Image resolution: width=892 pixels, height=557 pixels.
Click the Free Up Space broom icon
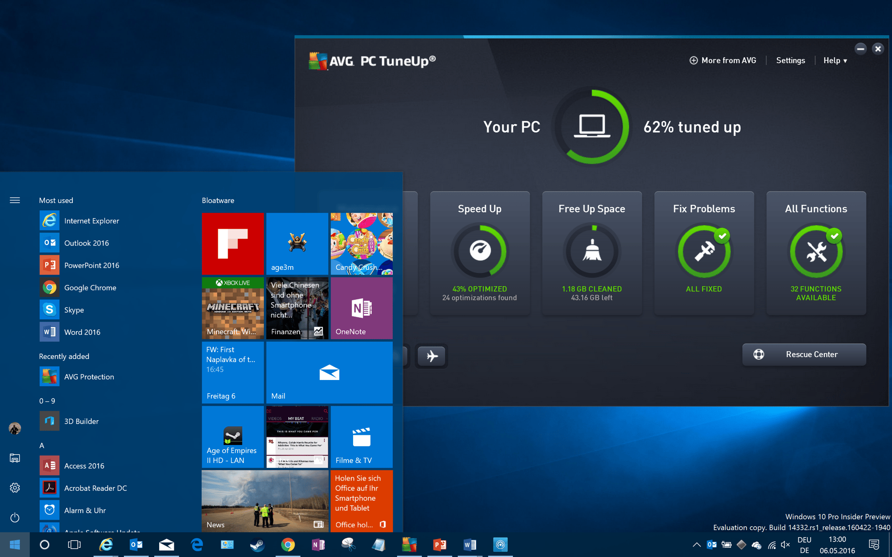pyautogui.click(x=592, y=251)
